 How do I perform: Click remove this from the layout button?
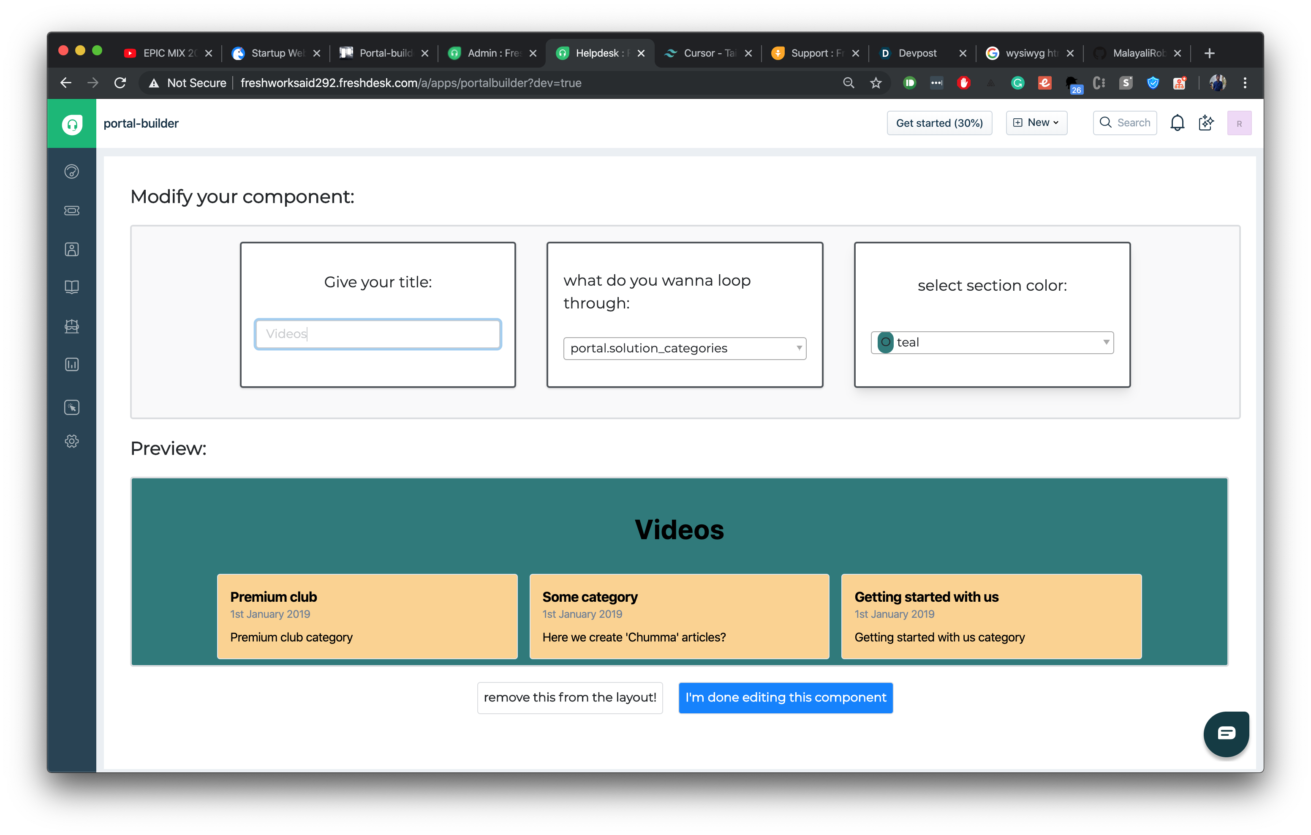click(569, 698)
